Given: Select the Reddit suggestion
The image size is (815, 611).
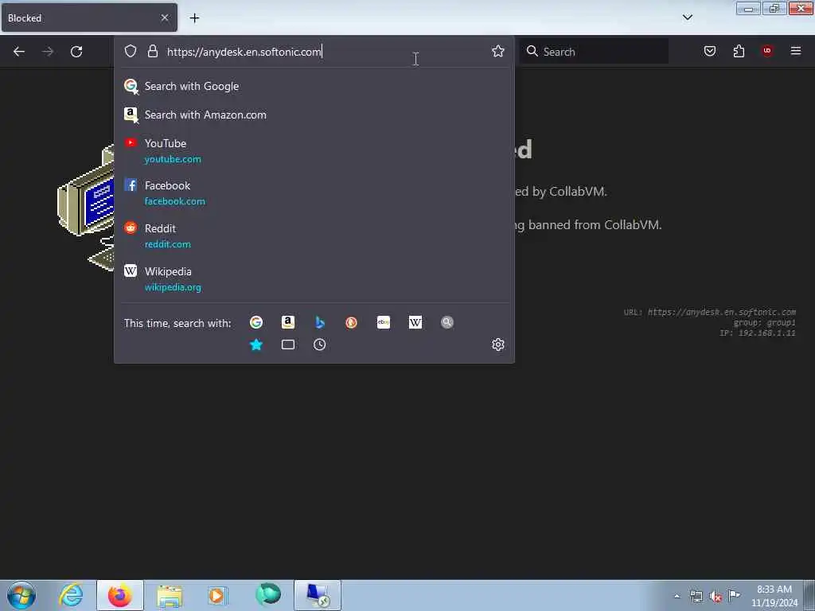Looking at the screenshot, I should coord(314,235).
